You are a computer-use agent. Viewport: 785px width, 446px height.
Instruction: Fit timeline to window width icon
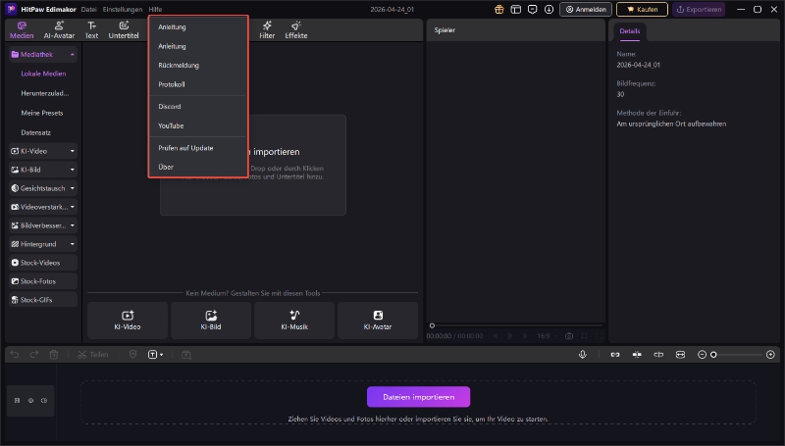click(x=680, y=355)
